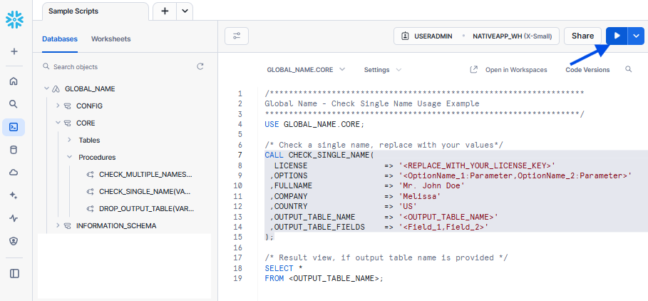Click the 'Mr. John Doe' string value
The height and width of the screenshot is (301, 648).
432,186
